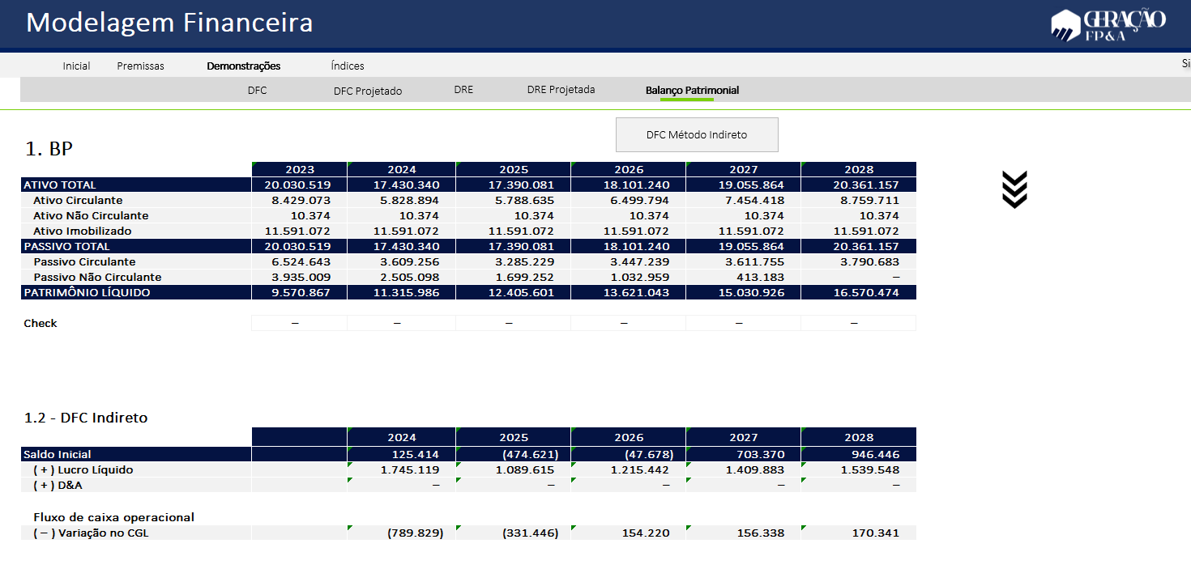1191x569 pixels.
Task: Open the DFC sub-tab
Action: tap(257, 90)
